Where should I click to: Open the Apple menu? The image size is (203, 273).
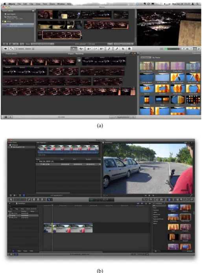[x=5, y=4]
